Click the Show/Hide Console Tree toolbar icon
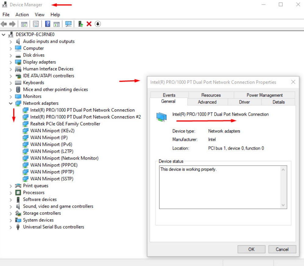Screen dimensions: 304x266 (x=24, y=24)
